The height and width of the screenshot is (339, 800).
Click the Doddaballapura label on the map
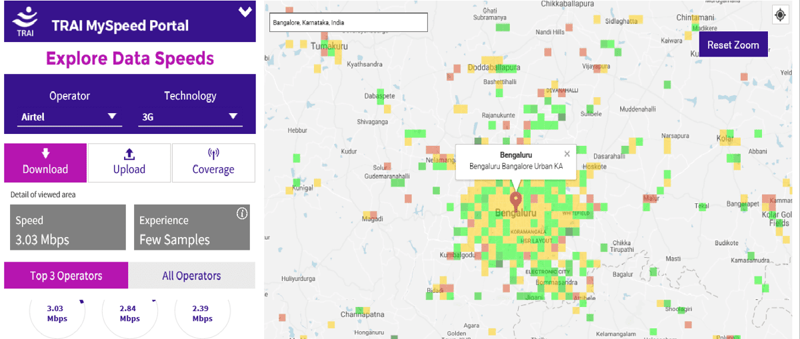[x=494, y=67]
